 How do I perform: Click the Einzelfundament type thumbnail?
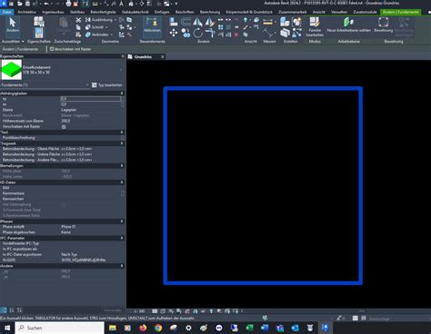[12, 70]
